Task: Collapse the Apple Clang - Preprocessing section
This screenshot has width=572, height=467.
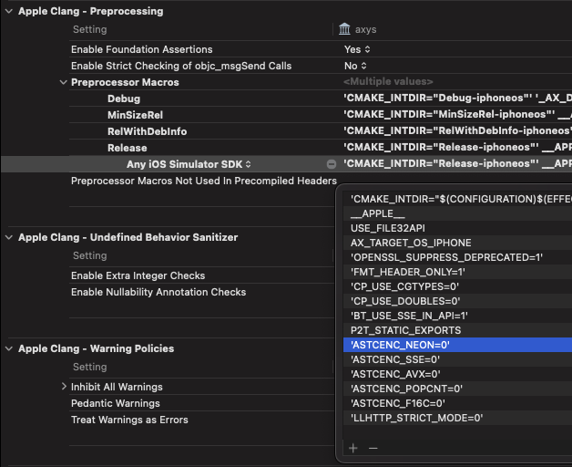Action: tap(9, 11)
